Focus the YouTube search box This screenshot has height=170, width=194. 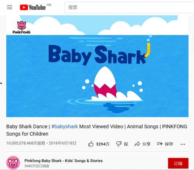click(x=129, y=7)
